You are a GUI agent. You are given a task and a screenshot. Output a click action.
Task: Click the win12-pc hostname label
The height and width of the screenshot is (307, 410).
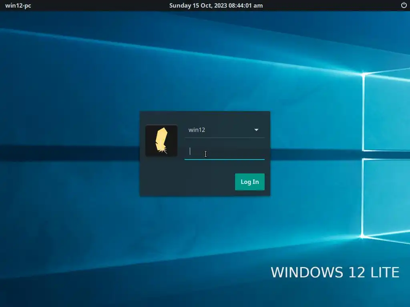click(x=18, y=6)
